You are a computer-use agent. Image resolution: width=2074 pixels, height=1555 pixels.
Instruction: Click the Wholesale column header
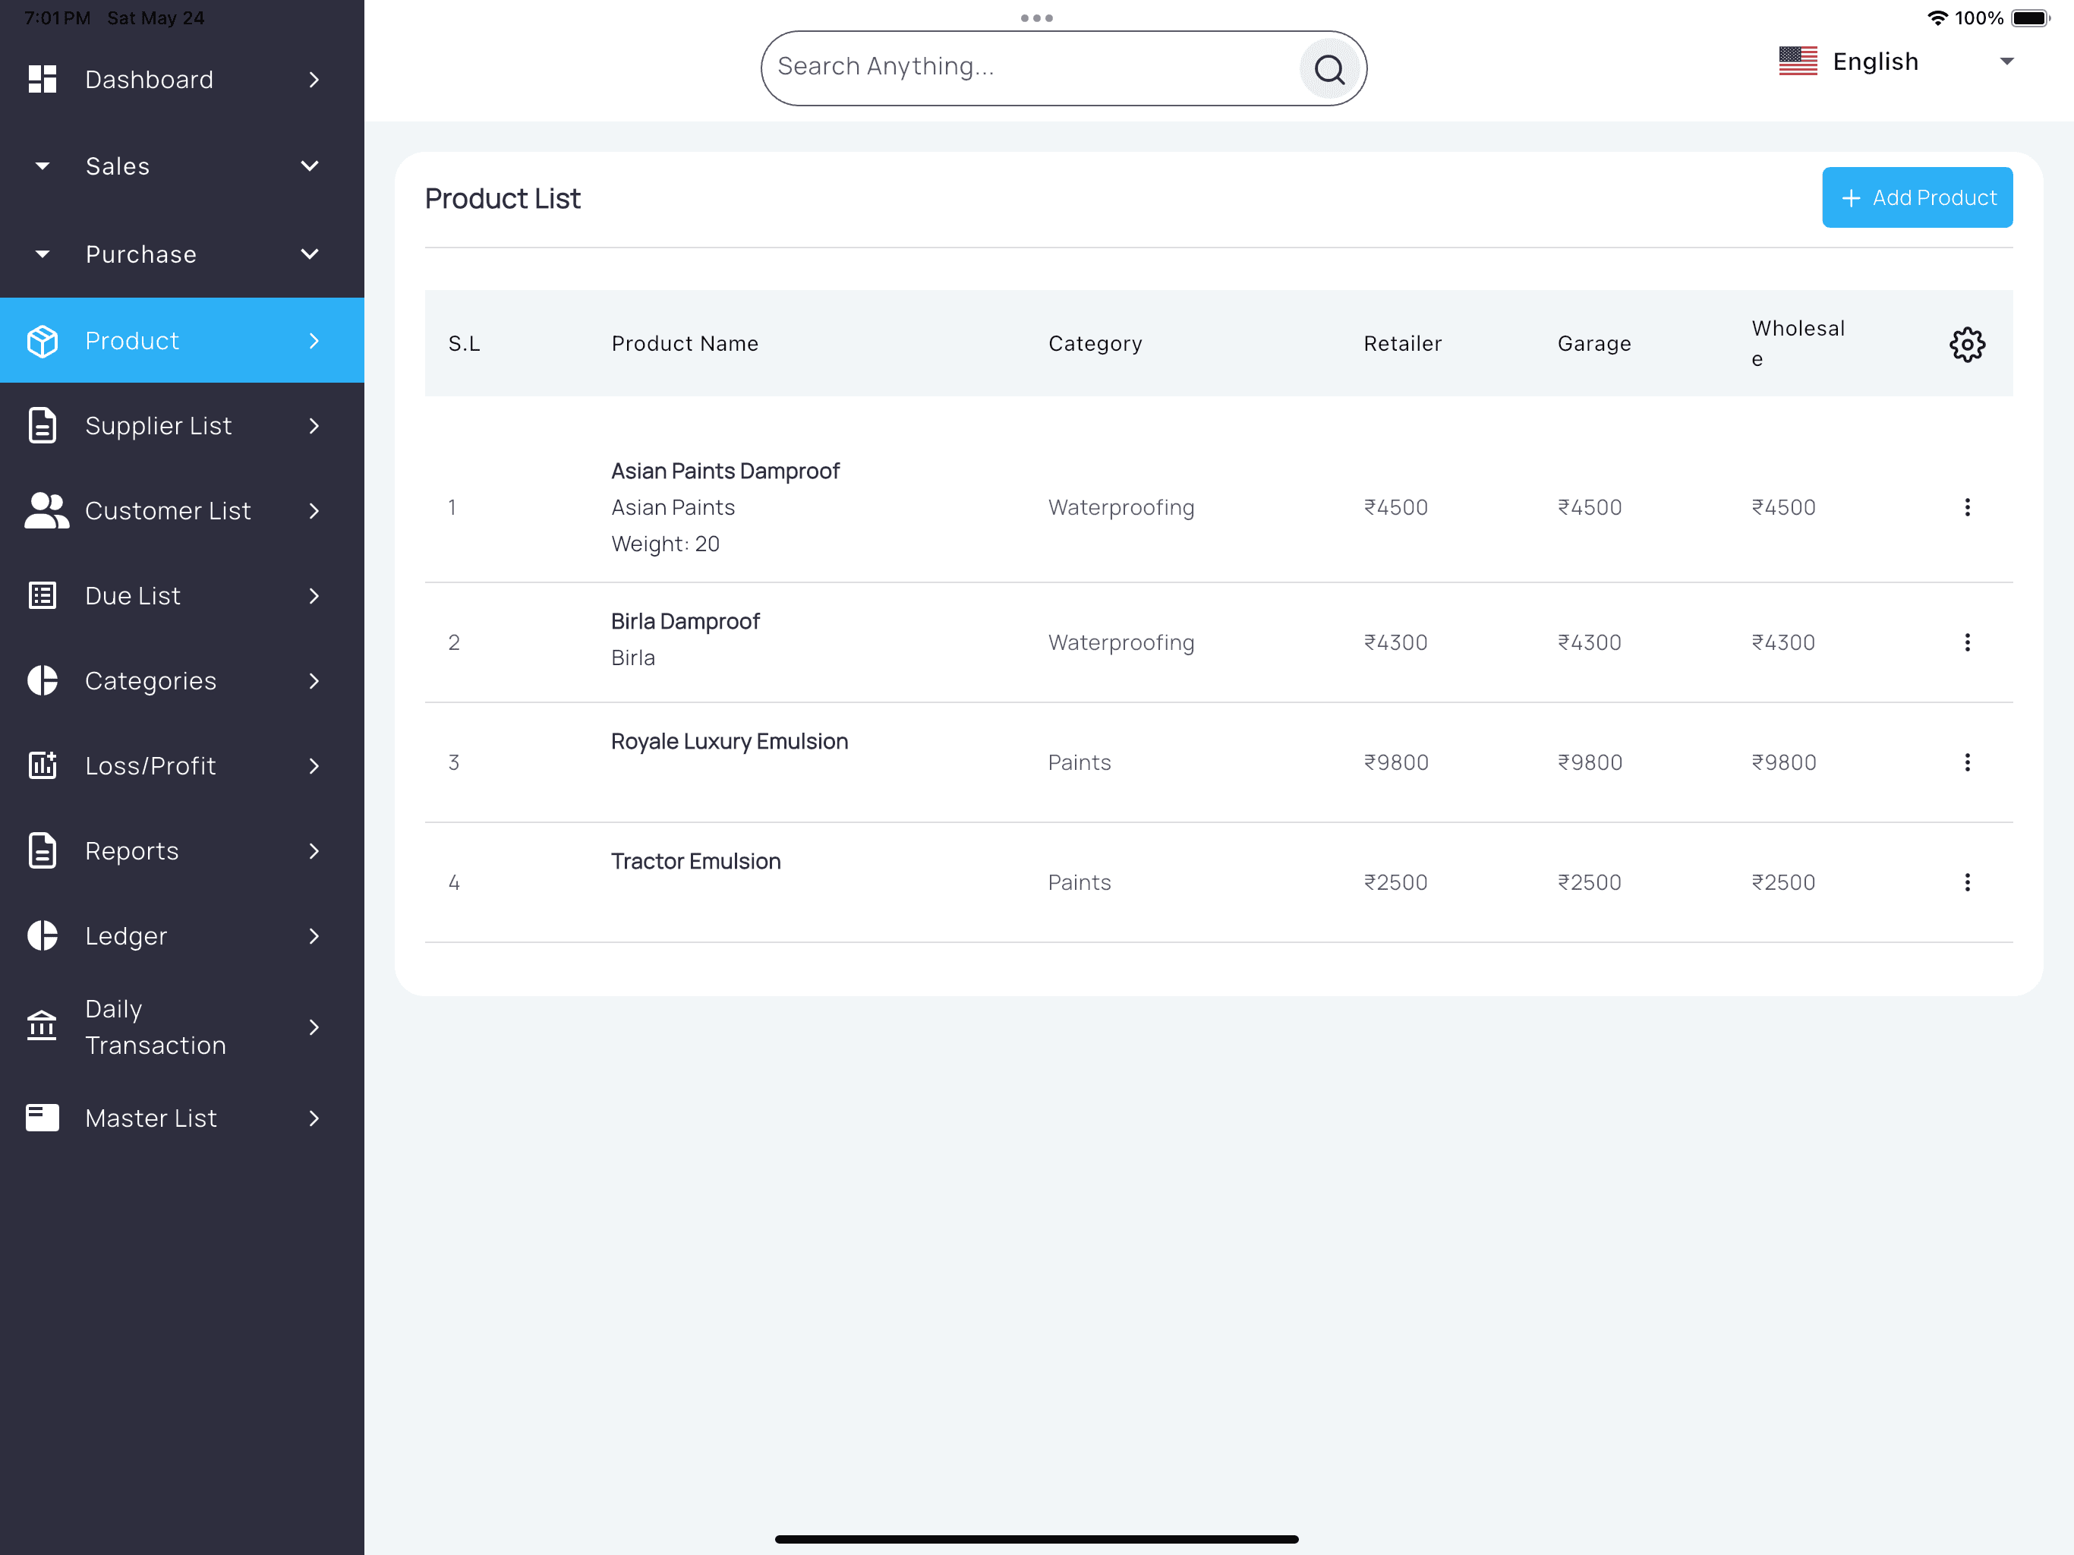1798,343
